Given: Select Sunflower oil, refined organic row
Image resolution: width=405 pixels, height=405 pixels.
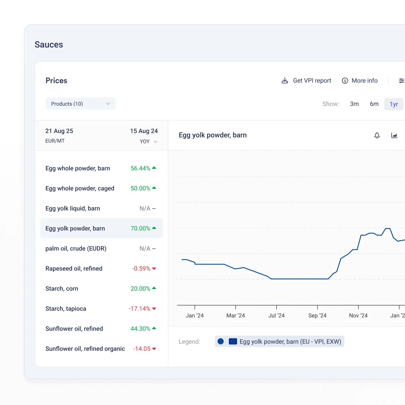Looking at the screenshot, I should click(102, 349).
